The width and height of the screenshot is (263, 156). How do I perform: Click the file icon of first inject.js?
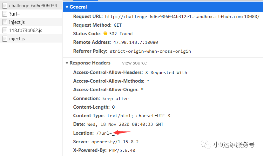4,22
